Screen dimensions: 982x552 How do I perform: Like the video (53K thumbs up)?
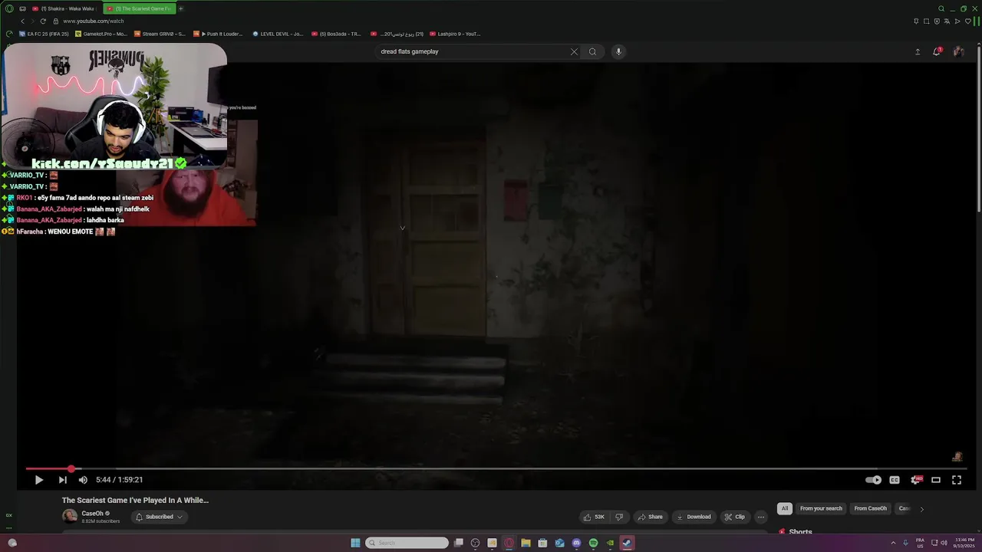tap(594, 517)
